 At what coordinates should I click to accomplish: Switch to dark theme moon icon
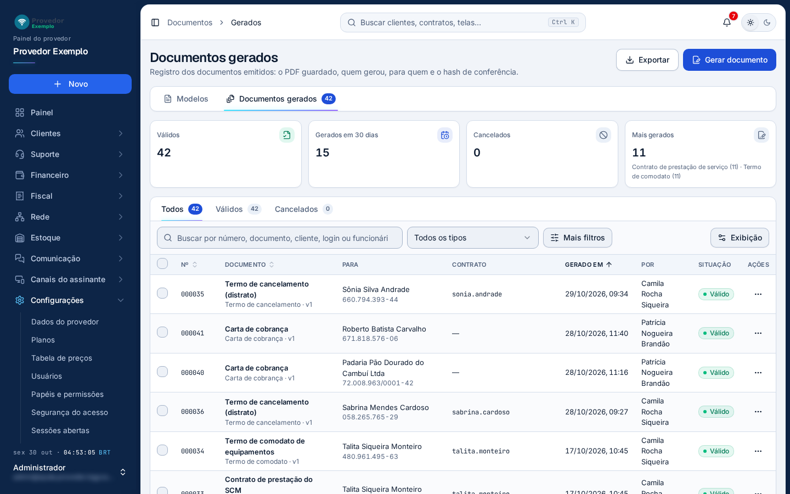click(x=767, y=23)
